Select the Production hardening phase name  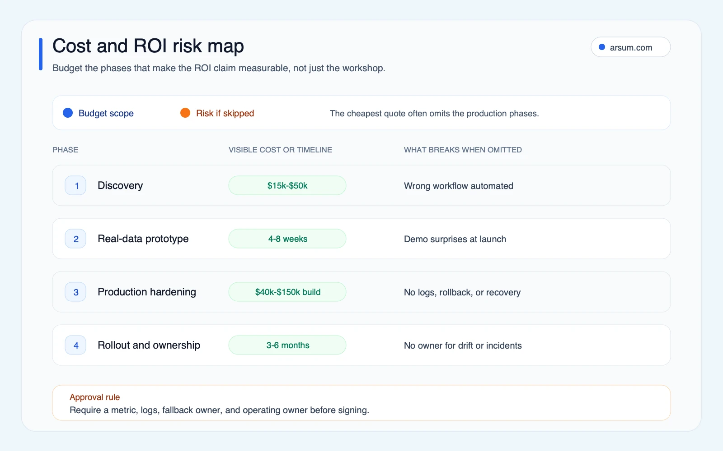[x=147, y=292]
